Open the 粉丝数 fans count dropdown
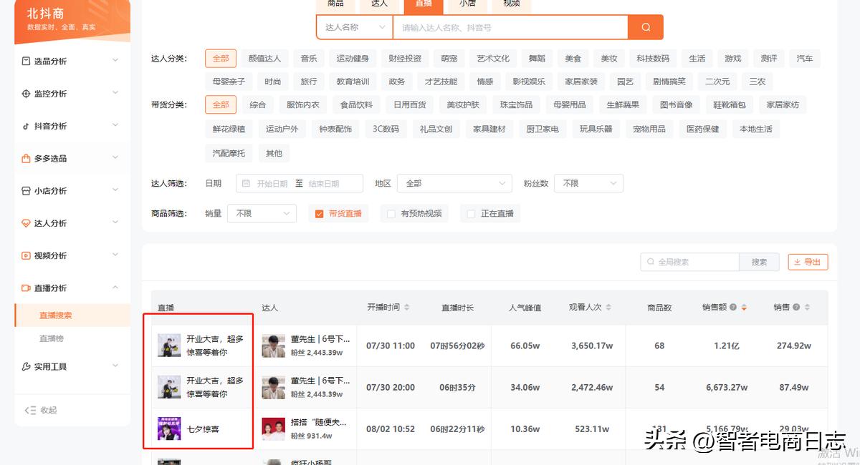Screen dimensions: 860x465 pos(588,183)
